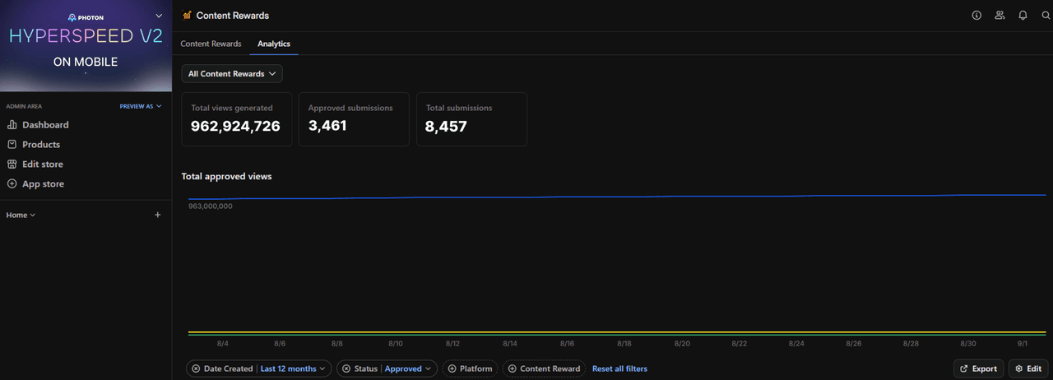1053x380 pixels.
Task: Click the Content Rewards page title text
Action: 233,15
